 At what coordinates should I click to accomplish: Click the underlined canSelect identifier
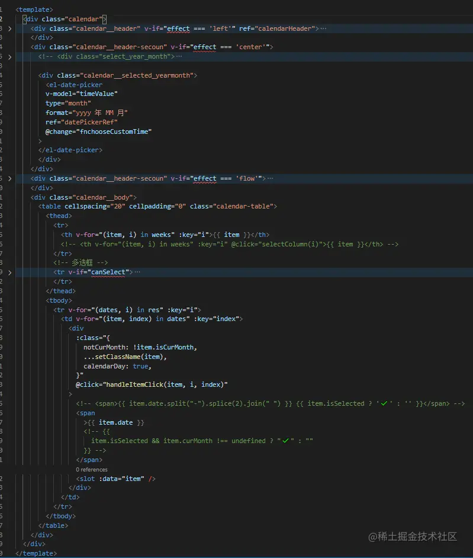click(108, 272)
